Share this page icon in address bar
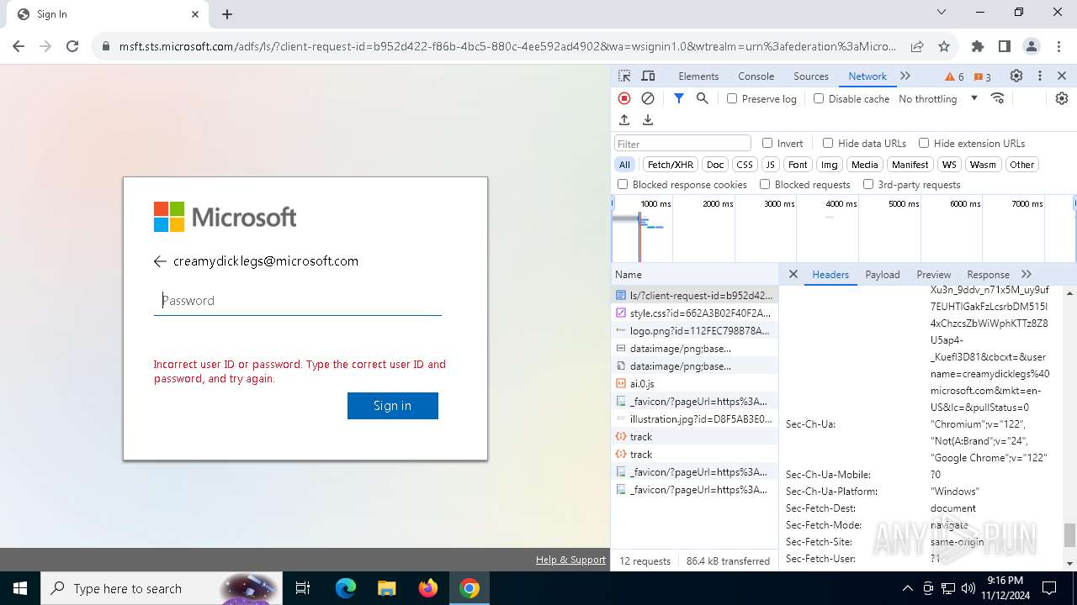This screenshot has height=605, width=1077. (917, 46)
